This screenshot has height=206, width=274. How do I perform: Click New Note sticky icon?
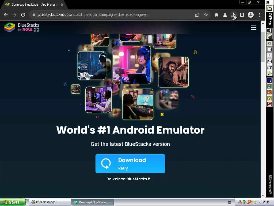(269, 73)
